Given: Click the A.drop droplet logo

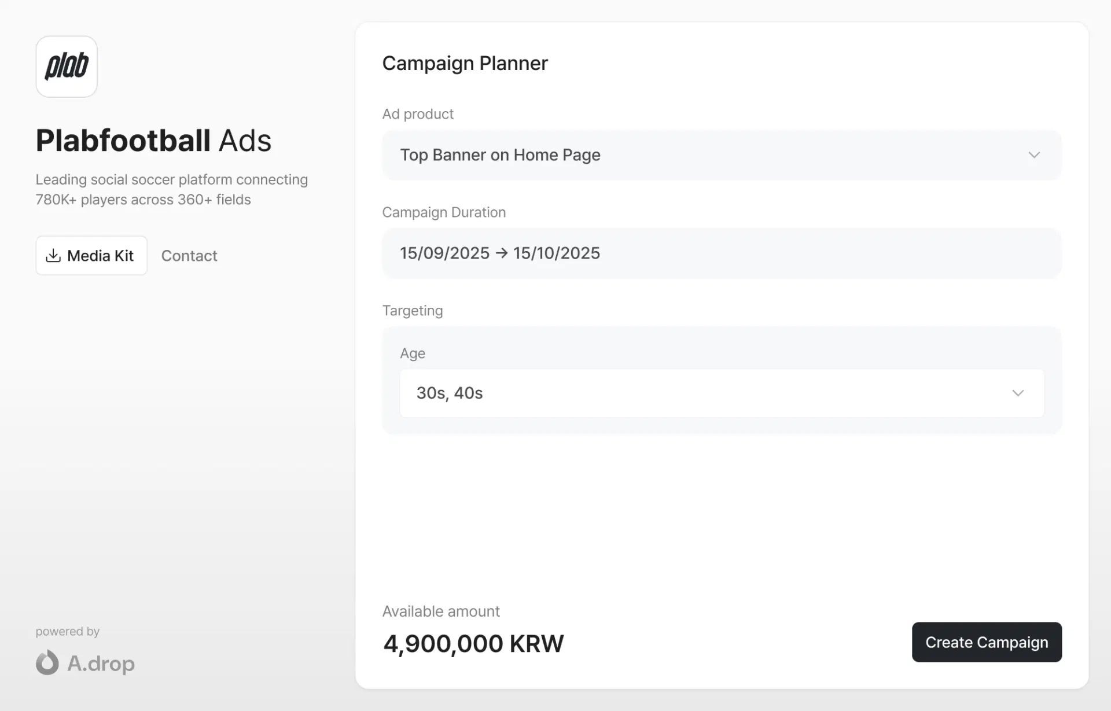Looking at the screenshot, I should pos(47,662).
